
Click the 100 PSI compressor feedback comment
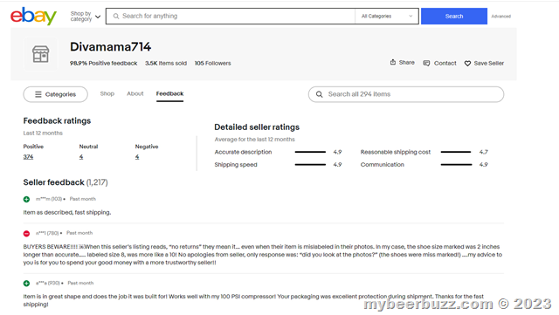tap(253, 300)
